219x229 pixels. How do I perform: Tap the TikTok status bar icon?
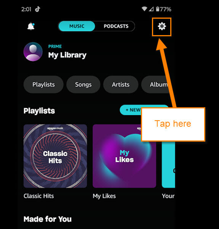(x=37, y=9)
